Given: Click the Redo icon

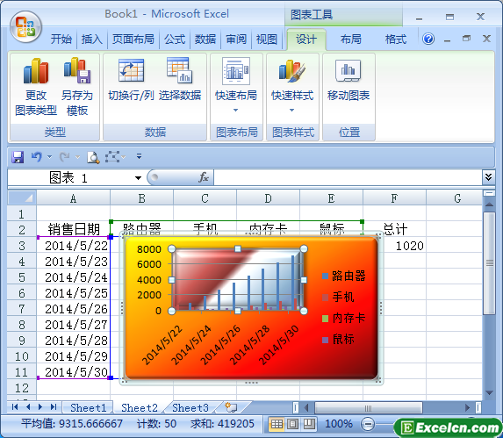Looking at the screenshot, I should (65, 157).
